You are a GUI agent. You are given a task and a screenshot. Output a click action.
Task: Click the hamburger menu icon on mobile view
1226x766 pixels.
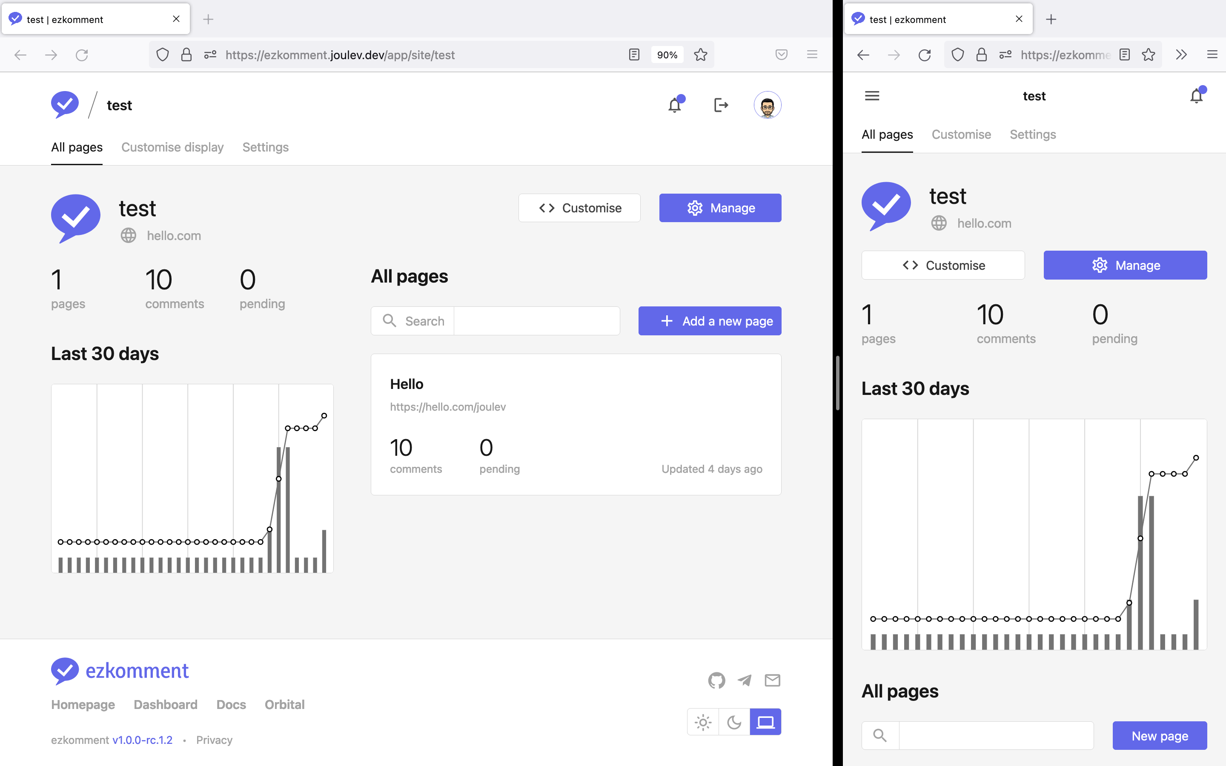[872, 95]
